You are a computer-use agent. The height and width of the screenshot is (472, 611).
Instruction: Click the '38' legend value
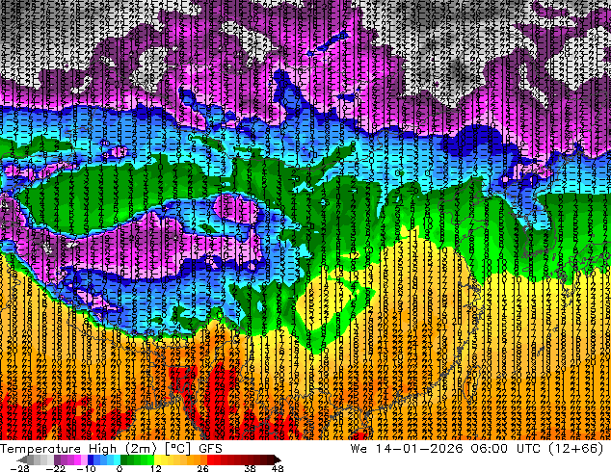[251, 468]
